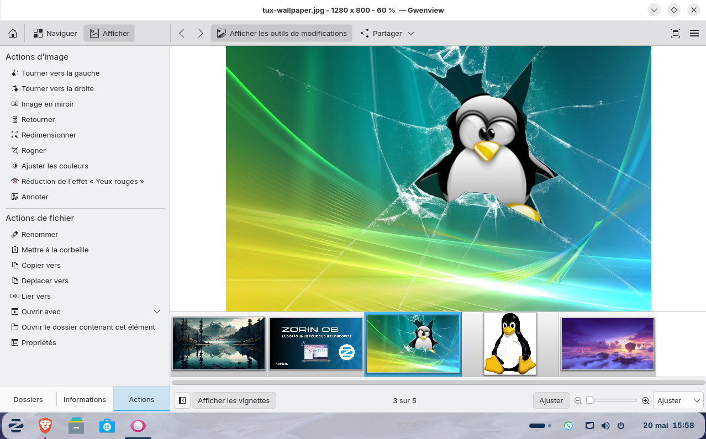The height and width of the screenshot is (439, 706).
Task: Click the Gwenview taskbar icon
Action: pos(138,426)
